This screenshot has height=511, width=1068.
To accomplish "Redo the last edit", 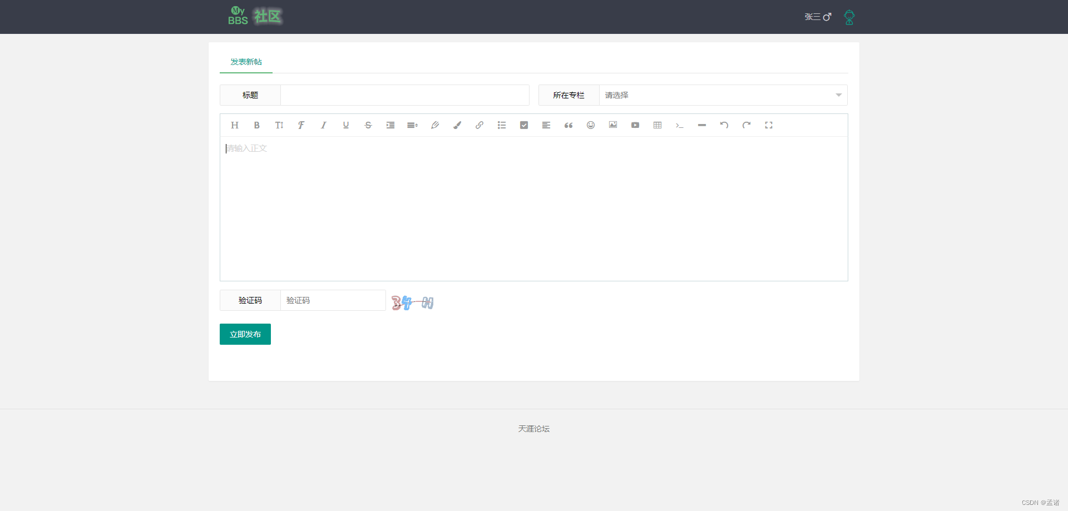I will click(x=746, y=125).
